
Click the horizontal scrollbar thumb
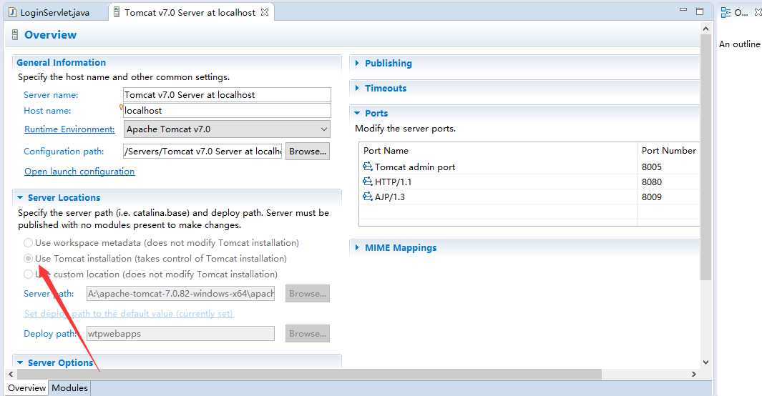click(310, 374)
